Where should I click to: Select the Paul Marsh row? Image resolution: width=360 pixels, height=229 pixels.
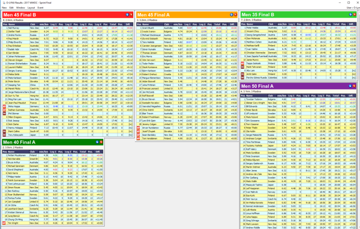pos(68,38)
